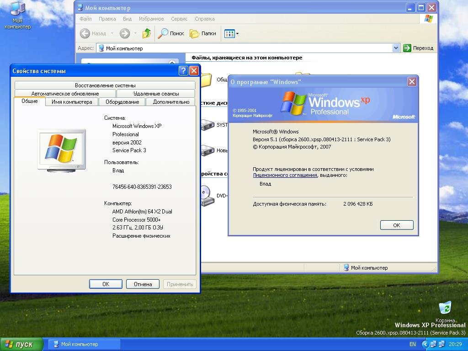Switch to the Оборудование tab
The width and height of the screenshot is (468, 351).
tap(122, 102)
